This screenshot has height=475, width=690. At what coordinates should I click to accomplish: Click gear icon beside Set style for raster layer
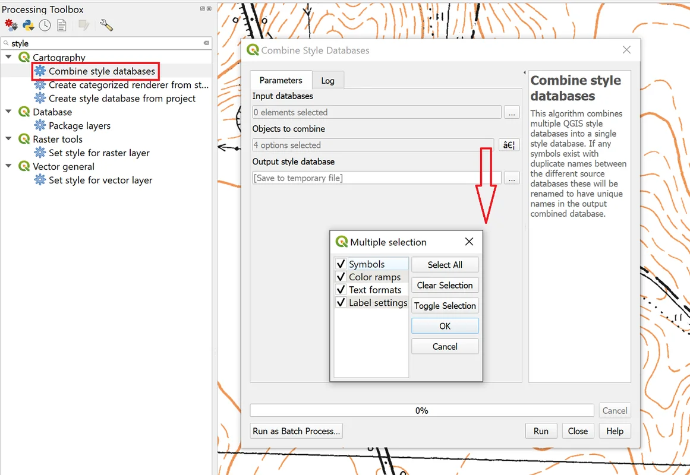click(x=40, y=153)
